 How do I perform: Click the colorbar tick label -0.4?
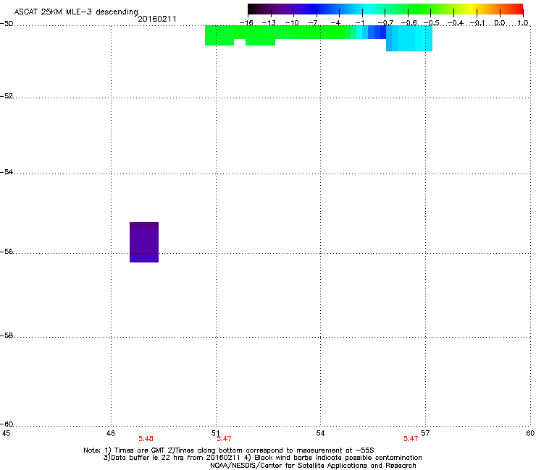point(456,23)
